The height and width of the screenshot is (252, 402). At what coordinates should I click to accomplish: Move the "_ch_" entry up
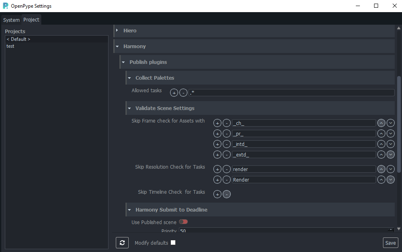(x=381, y=123)
